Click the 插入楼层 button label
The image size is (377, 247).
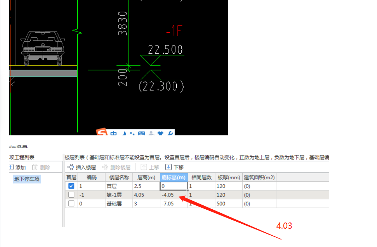coord(86,167)
